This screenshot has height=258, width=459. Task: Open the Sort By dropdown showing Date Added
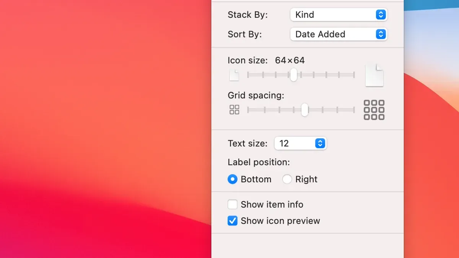pyautogui.click(x=339, y=34)
